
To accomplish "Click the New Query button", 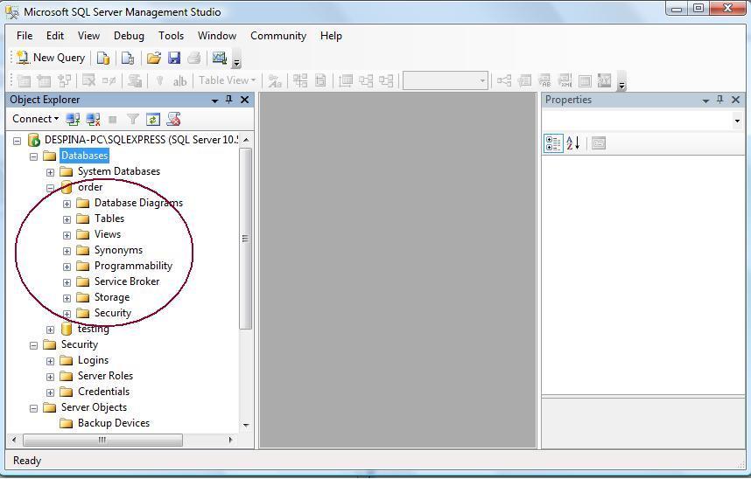I will click(50, 58).
